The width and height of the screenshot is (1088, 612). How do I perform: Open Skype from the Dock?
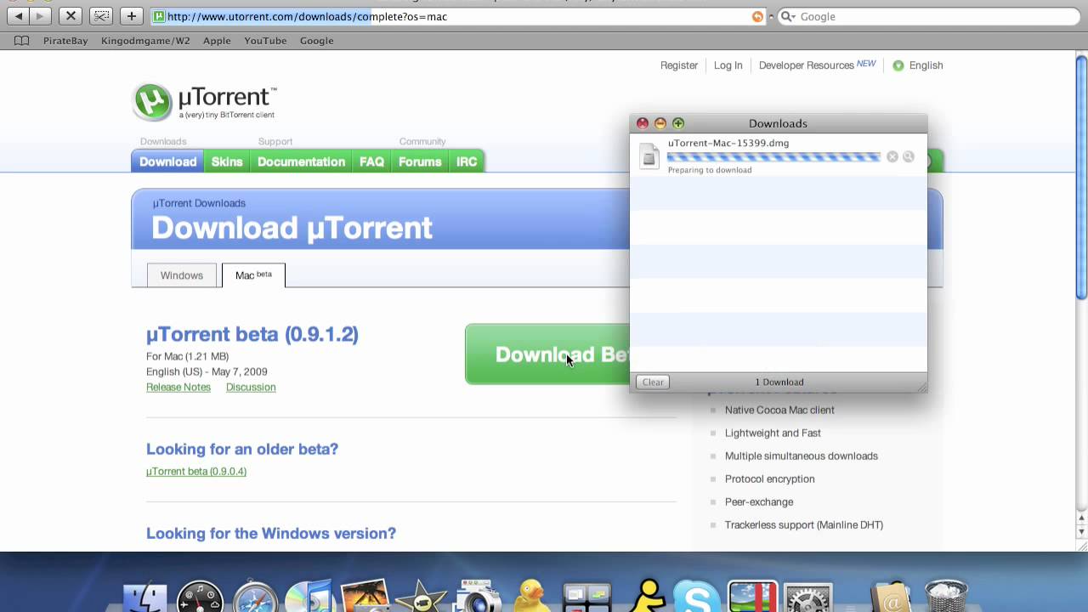697,597
